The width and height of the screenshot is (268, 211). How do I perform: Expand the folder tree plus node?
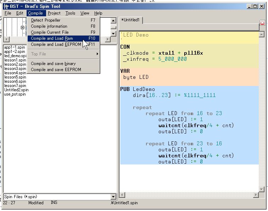point(23,27)
